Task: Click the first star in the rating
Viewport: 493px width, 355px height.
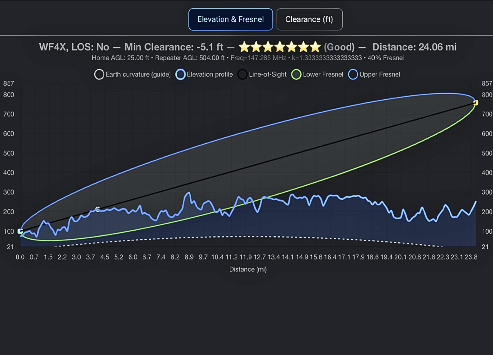Action: 244,47
